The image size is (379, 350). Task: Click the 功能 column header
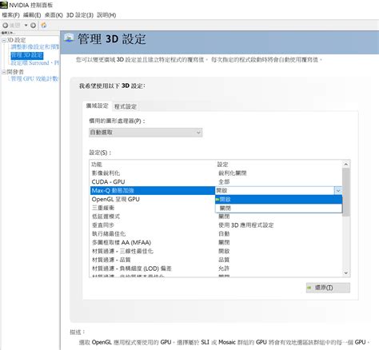97,165
